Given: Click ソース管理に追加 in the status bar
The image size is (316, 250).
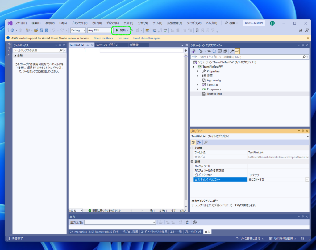Looking at the screenshot, I should 250,239.
